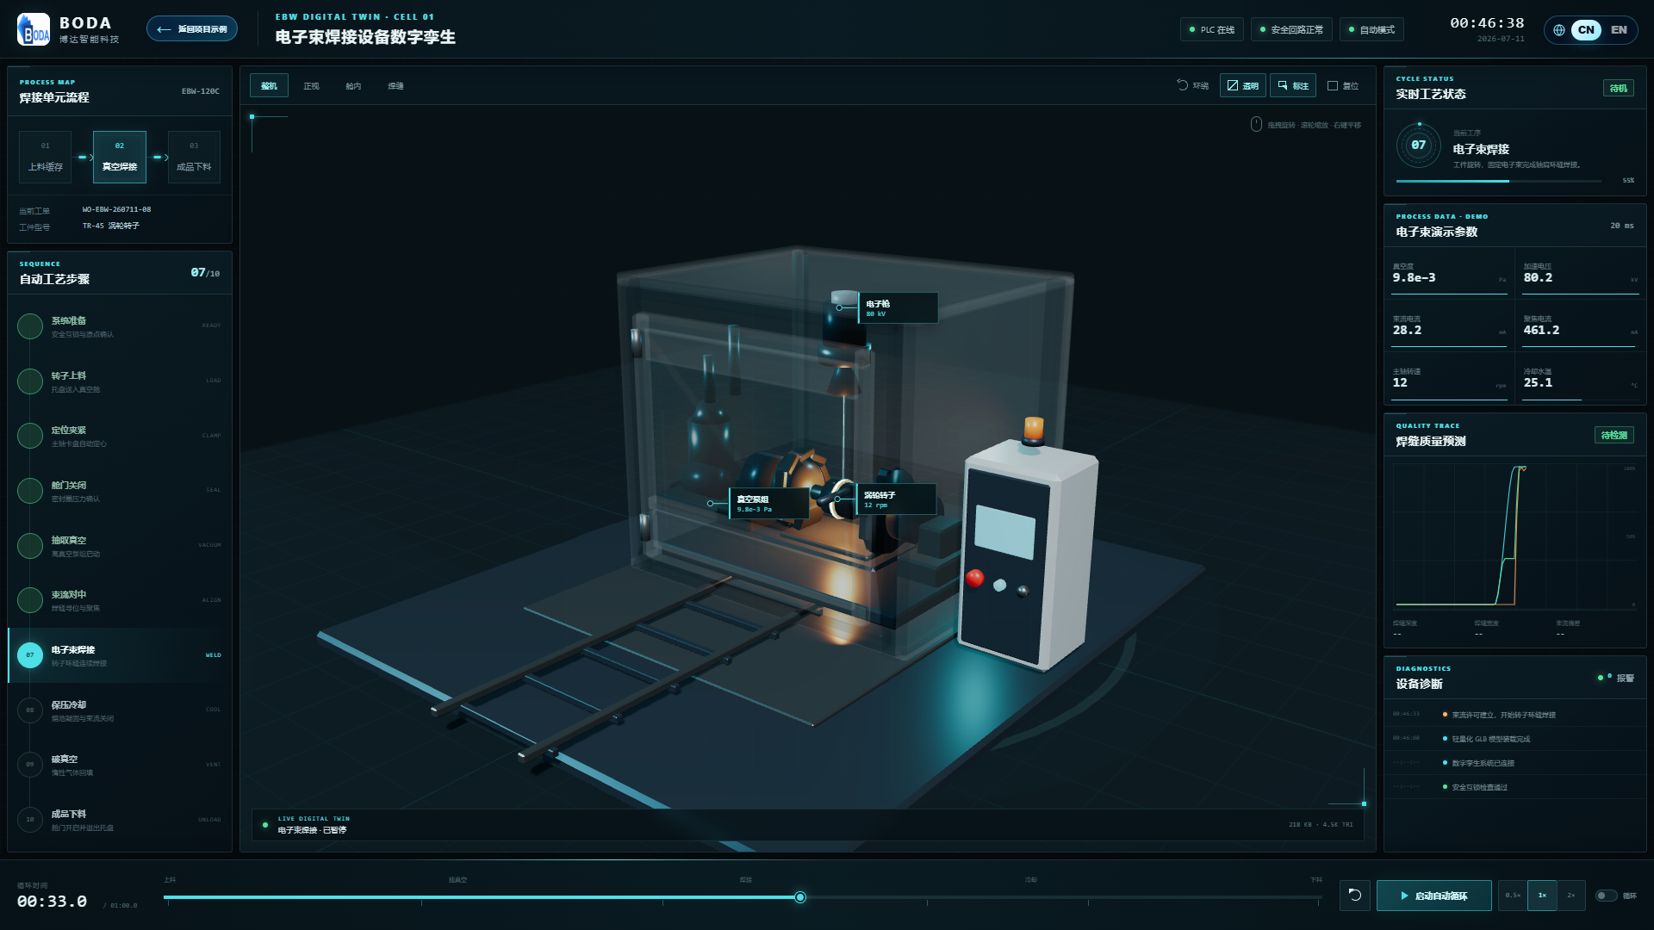Click the BODA logo icon
This screenshot has width=1654, height=930.
coord(34,29)
